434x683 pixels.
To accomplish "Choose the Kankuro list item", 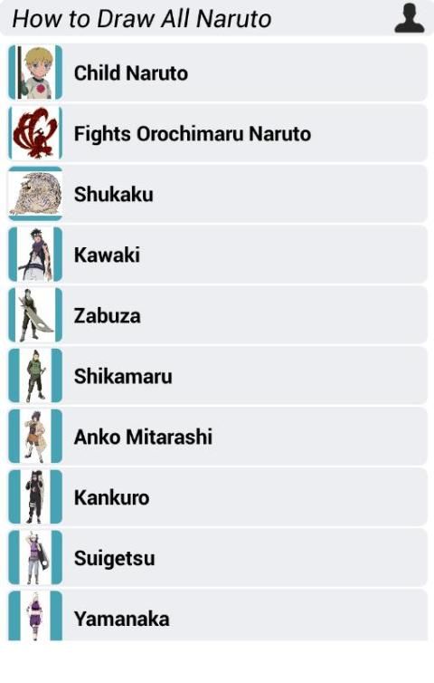I will [x=217, y=497].
